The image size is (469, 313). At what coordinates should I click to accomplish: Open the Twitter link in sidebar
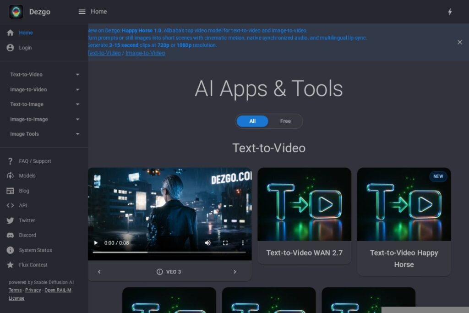44,220
